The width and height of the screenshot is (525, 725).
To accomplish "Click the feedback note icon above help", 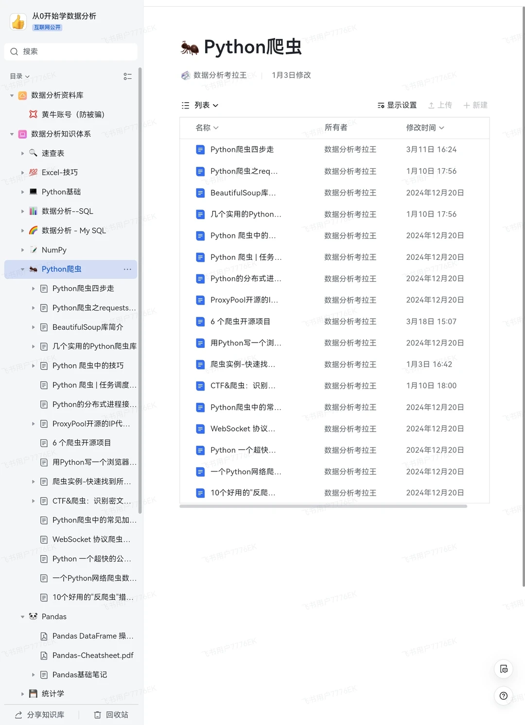I will point(504,669).
